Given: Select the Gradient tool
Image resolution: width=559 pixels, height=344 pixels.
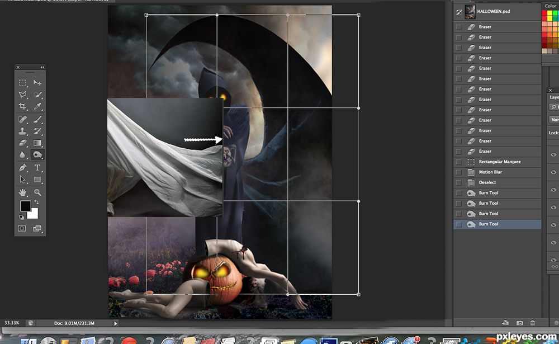Looking at the screenshot, I should [x=37, y=143].
